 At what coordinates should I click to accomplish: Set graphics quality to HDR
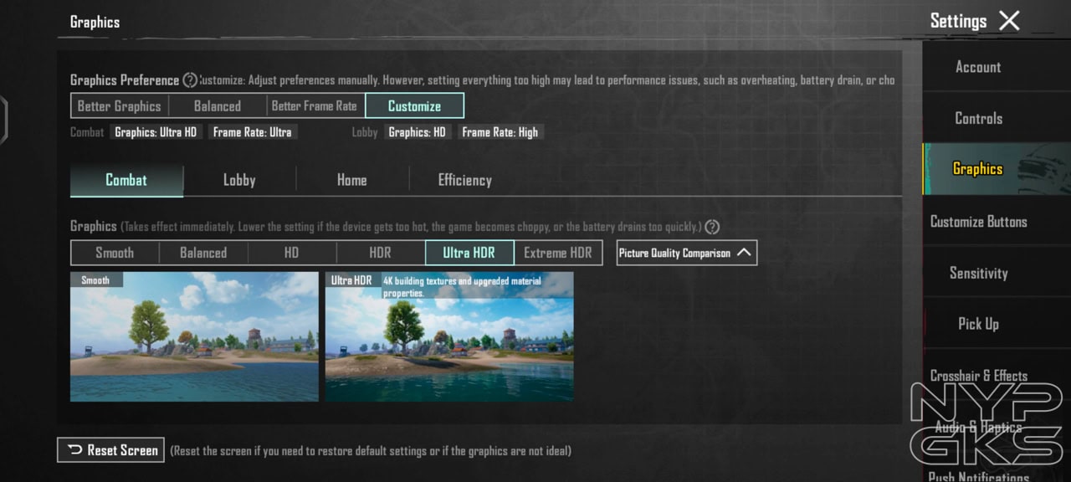[x=380, y=253]
